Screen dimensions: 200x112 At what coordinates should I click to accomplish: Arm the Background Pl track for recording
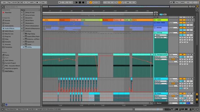[191, 55]
